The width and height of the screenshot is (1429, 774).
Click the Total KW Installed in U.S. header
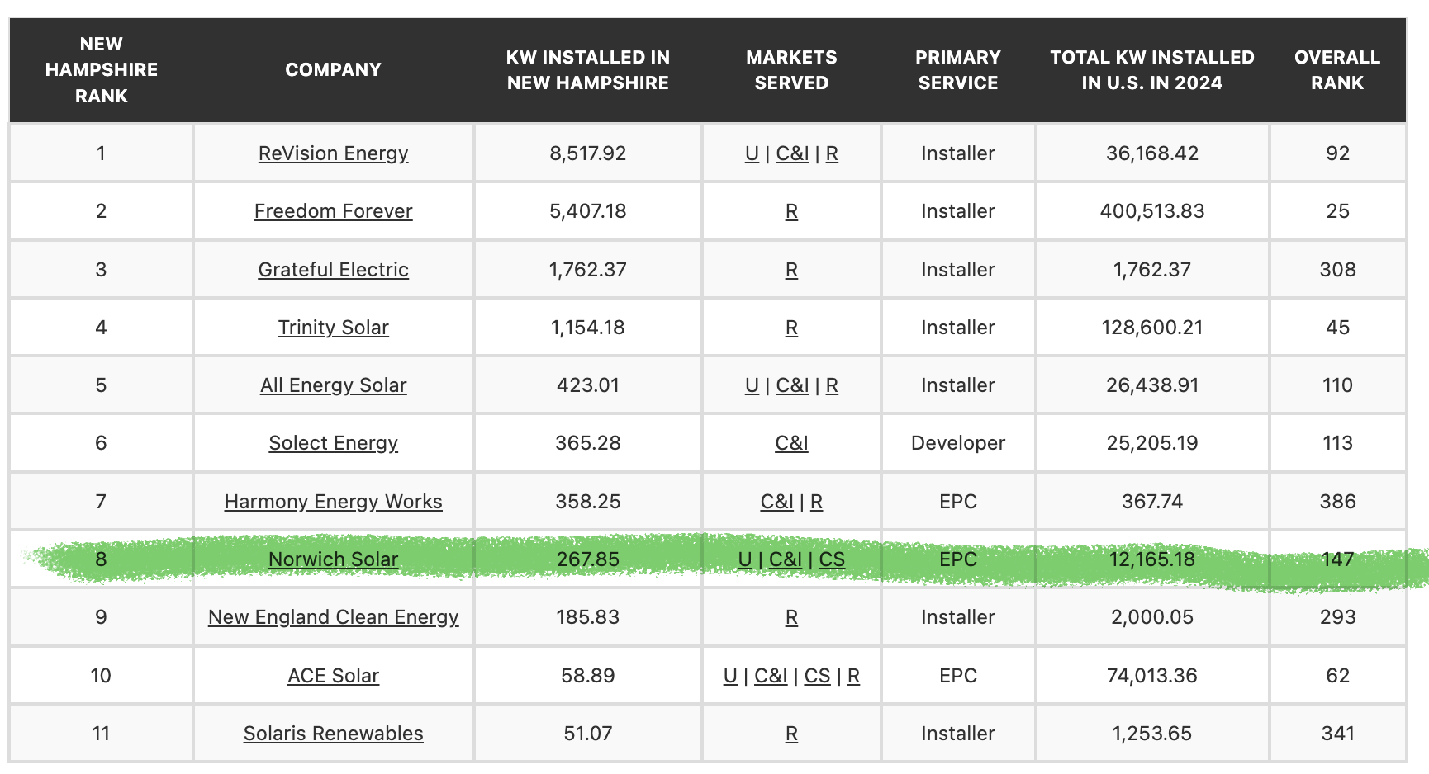pyautogui.click(x=1152, y=70)
